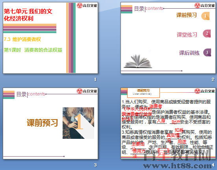Click the 高分突破 logo on slide 4
Screen dimensions: 217x170
tap(204, 91)
